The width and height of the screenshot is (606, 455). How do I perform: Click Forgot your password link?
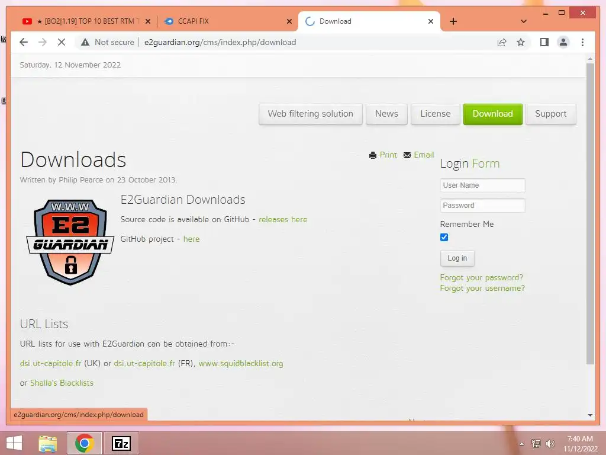(x=481, y=277)
